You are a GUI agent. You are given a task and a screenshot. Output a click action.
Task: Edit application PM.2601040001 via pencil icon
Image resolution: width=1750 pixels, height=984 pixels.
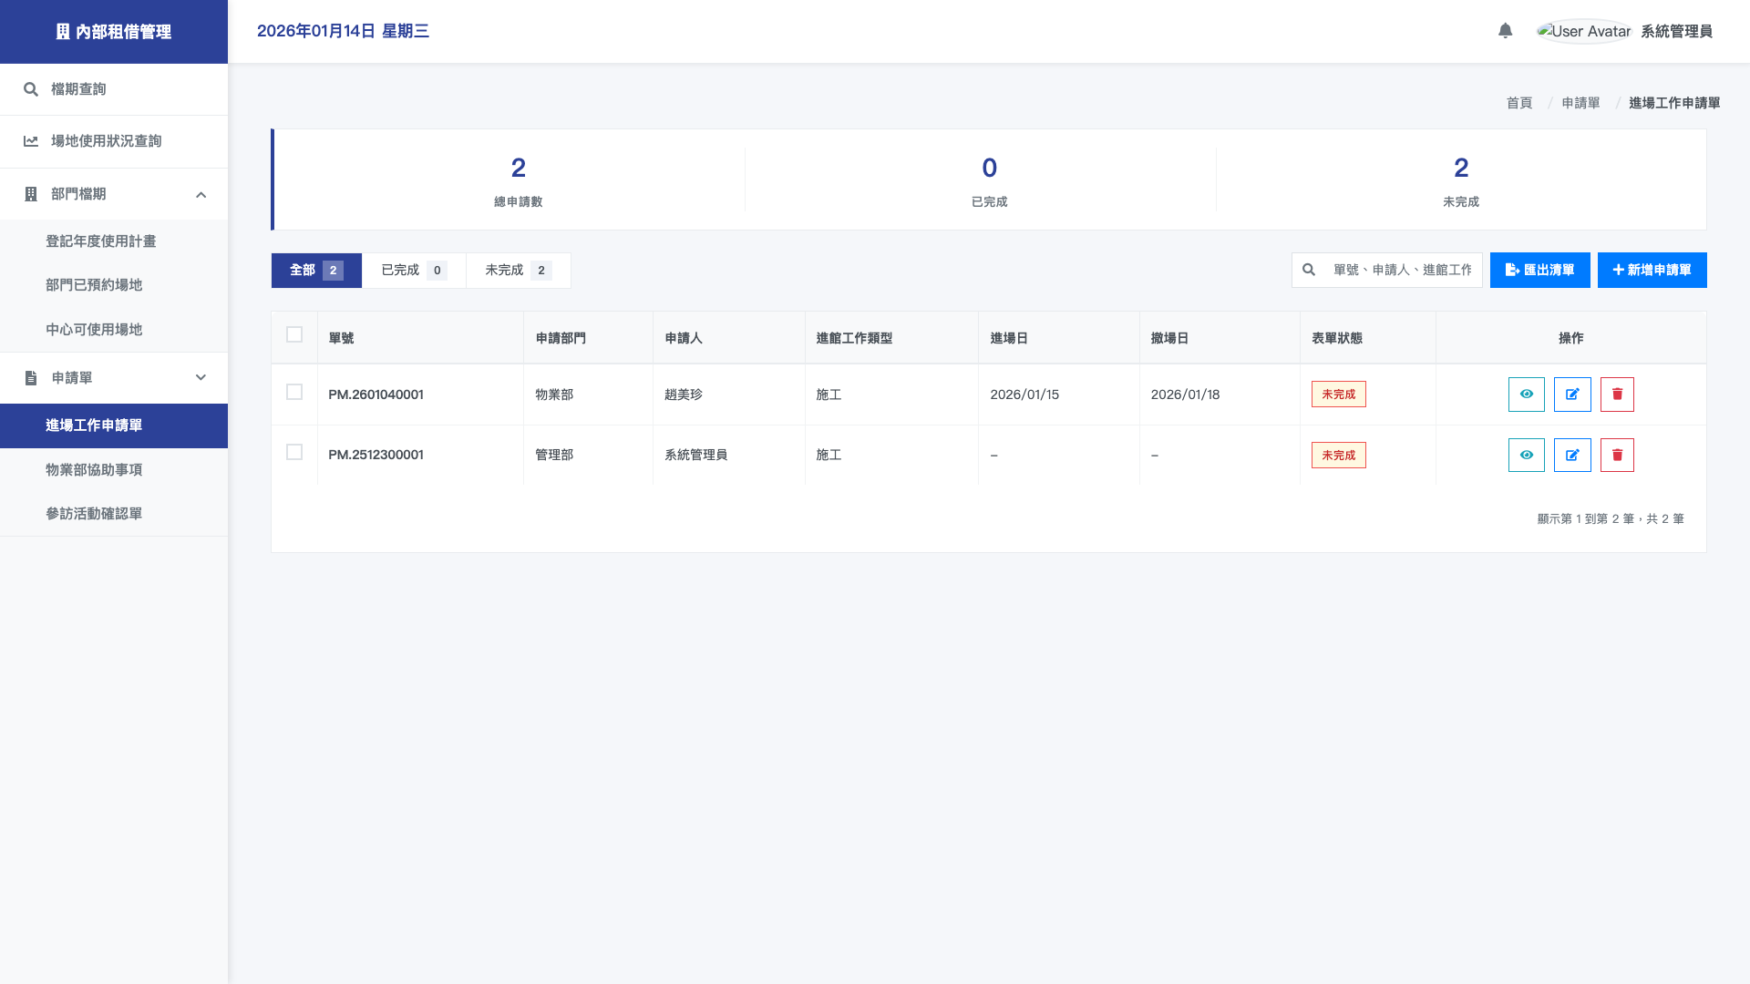coord(1571,395)
